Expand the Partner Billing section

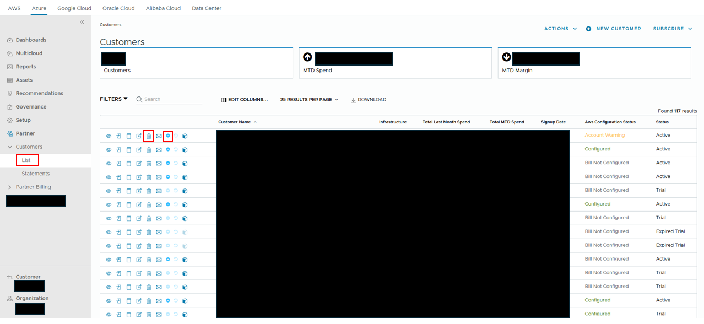tap(10, 187)
